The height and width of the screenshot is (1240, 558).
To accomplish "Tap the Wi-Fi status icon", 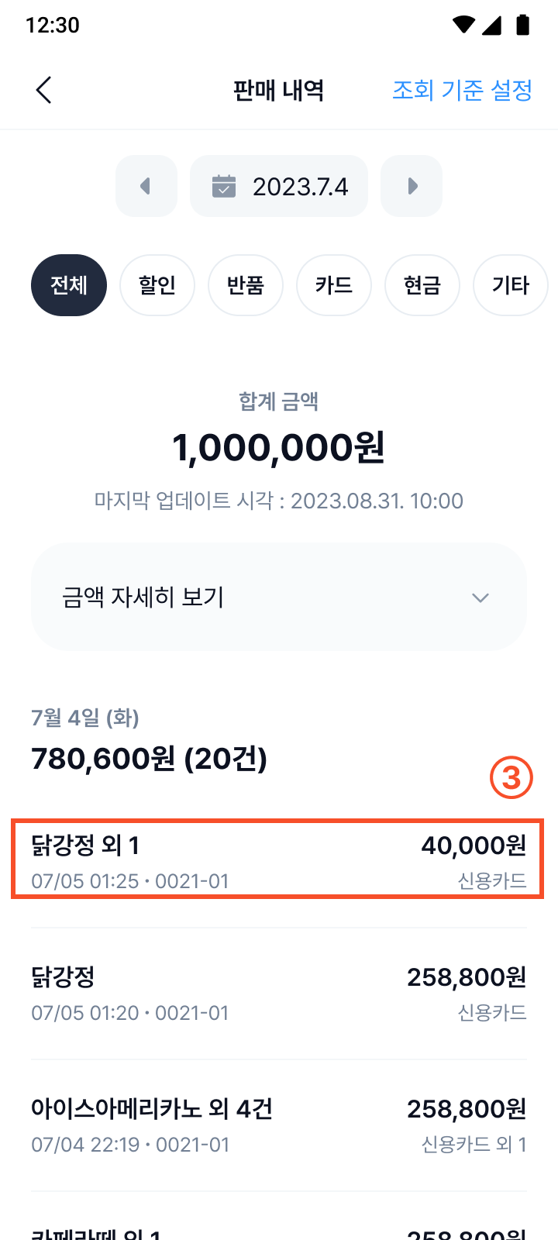I will (x=463, y=25).
